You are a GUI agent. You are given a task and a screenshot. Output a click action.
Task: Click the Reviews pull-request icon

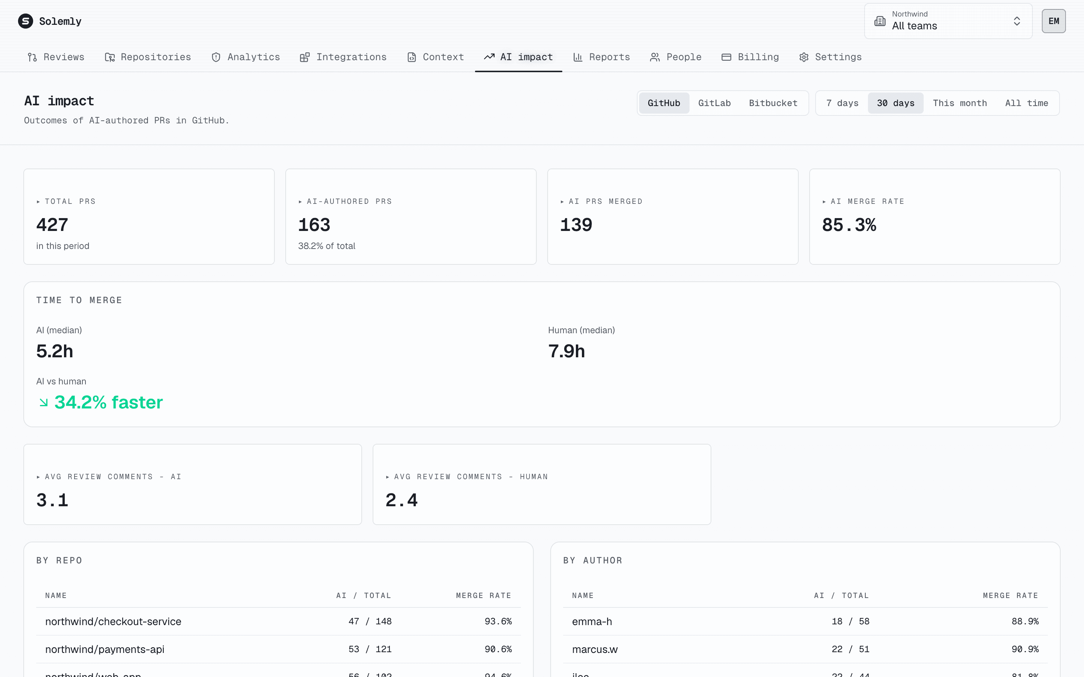[32, 57]
